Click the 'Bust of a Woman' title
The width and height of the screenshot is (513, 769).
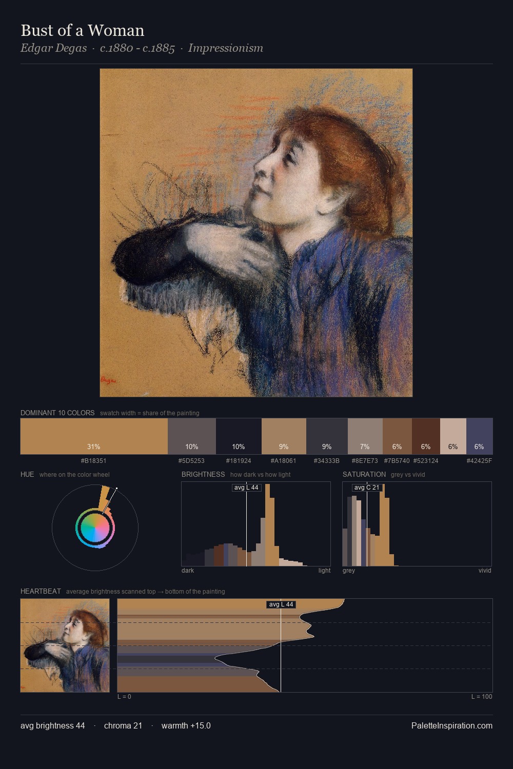coord(83,30)
